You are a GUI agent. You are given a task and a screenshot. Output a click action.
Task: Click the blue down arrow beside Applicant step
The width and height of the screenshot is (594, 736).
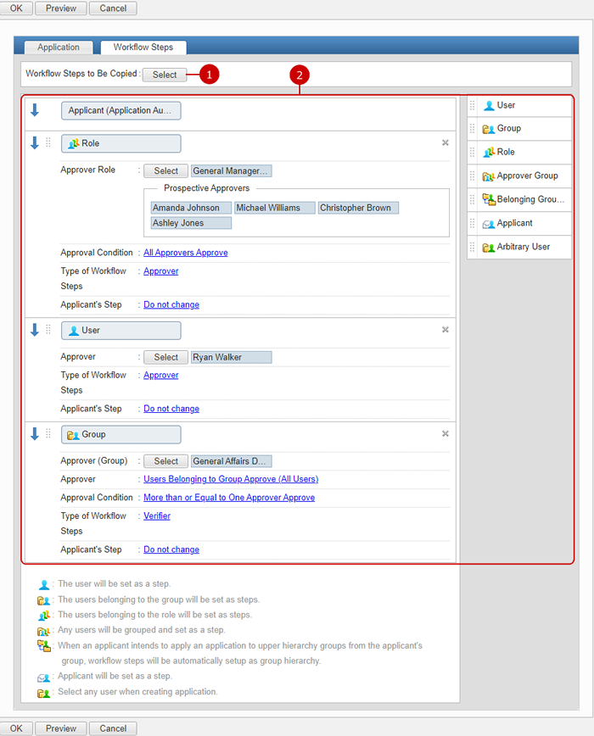35,110
